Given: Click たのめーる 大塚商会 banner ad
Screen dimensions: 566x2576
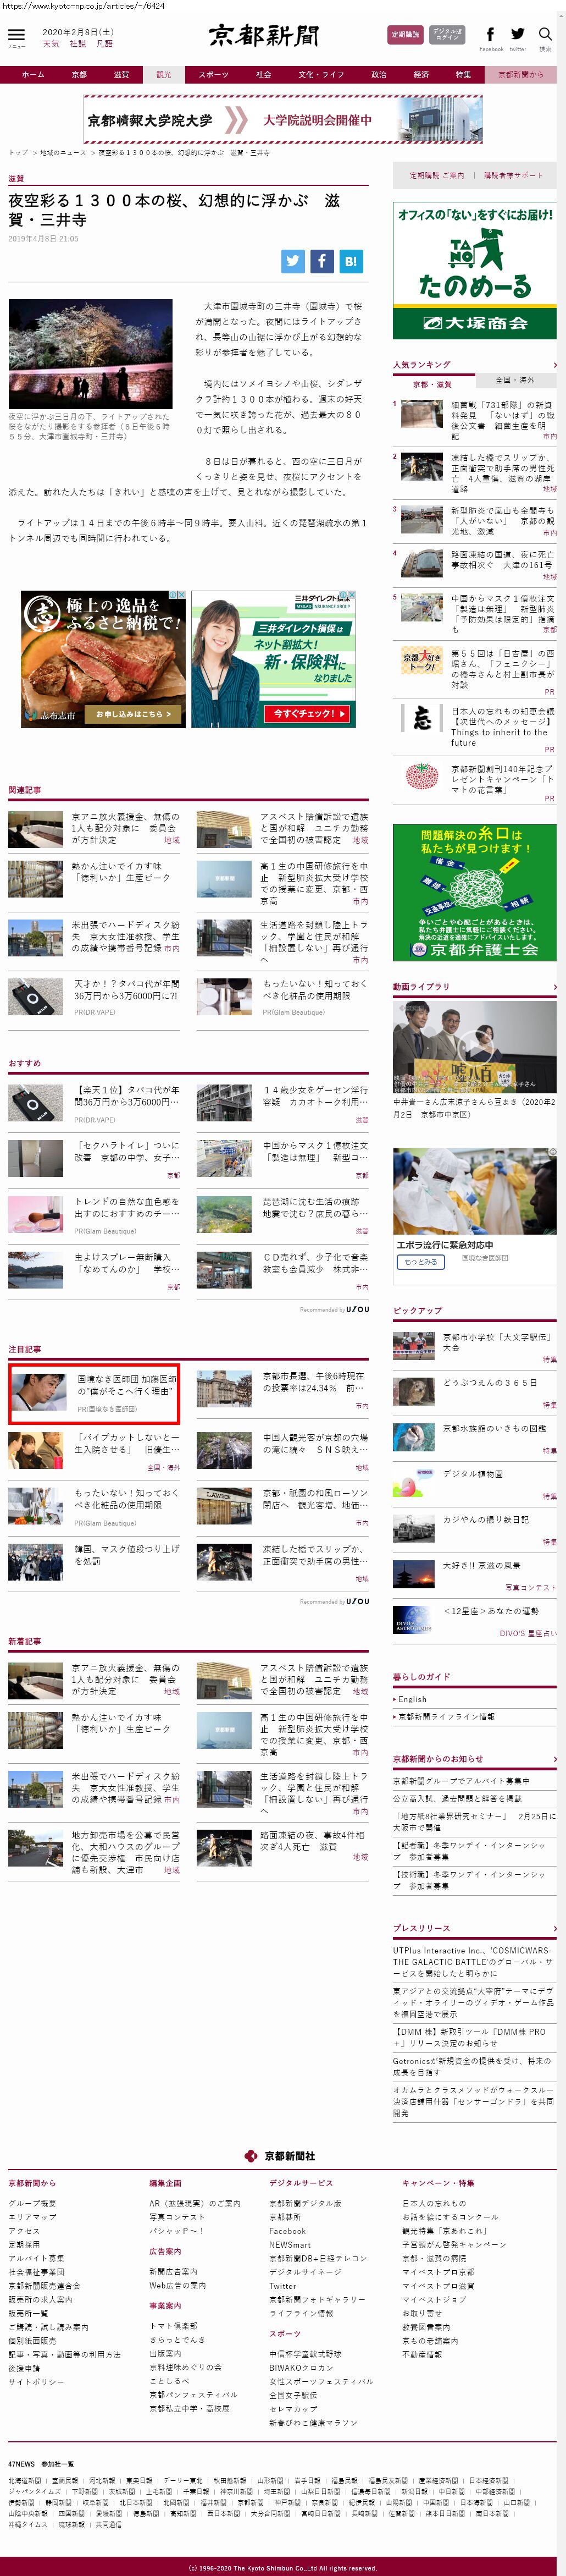Looking at the screenshot, I should coord(474,270).
